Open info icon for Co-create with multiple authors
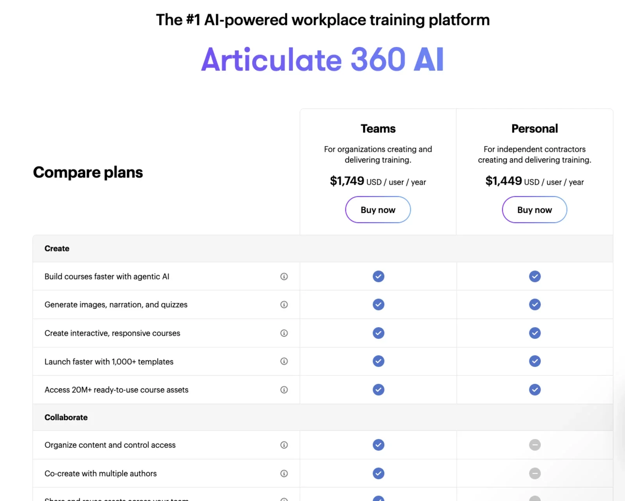The height and width of the screenshot is (501, 625). (284, 473)
